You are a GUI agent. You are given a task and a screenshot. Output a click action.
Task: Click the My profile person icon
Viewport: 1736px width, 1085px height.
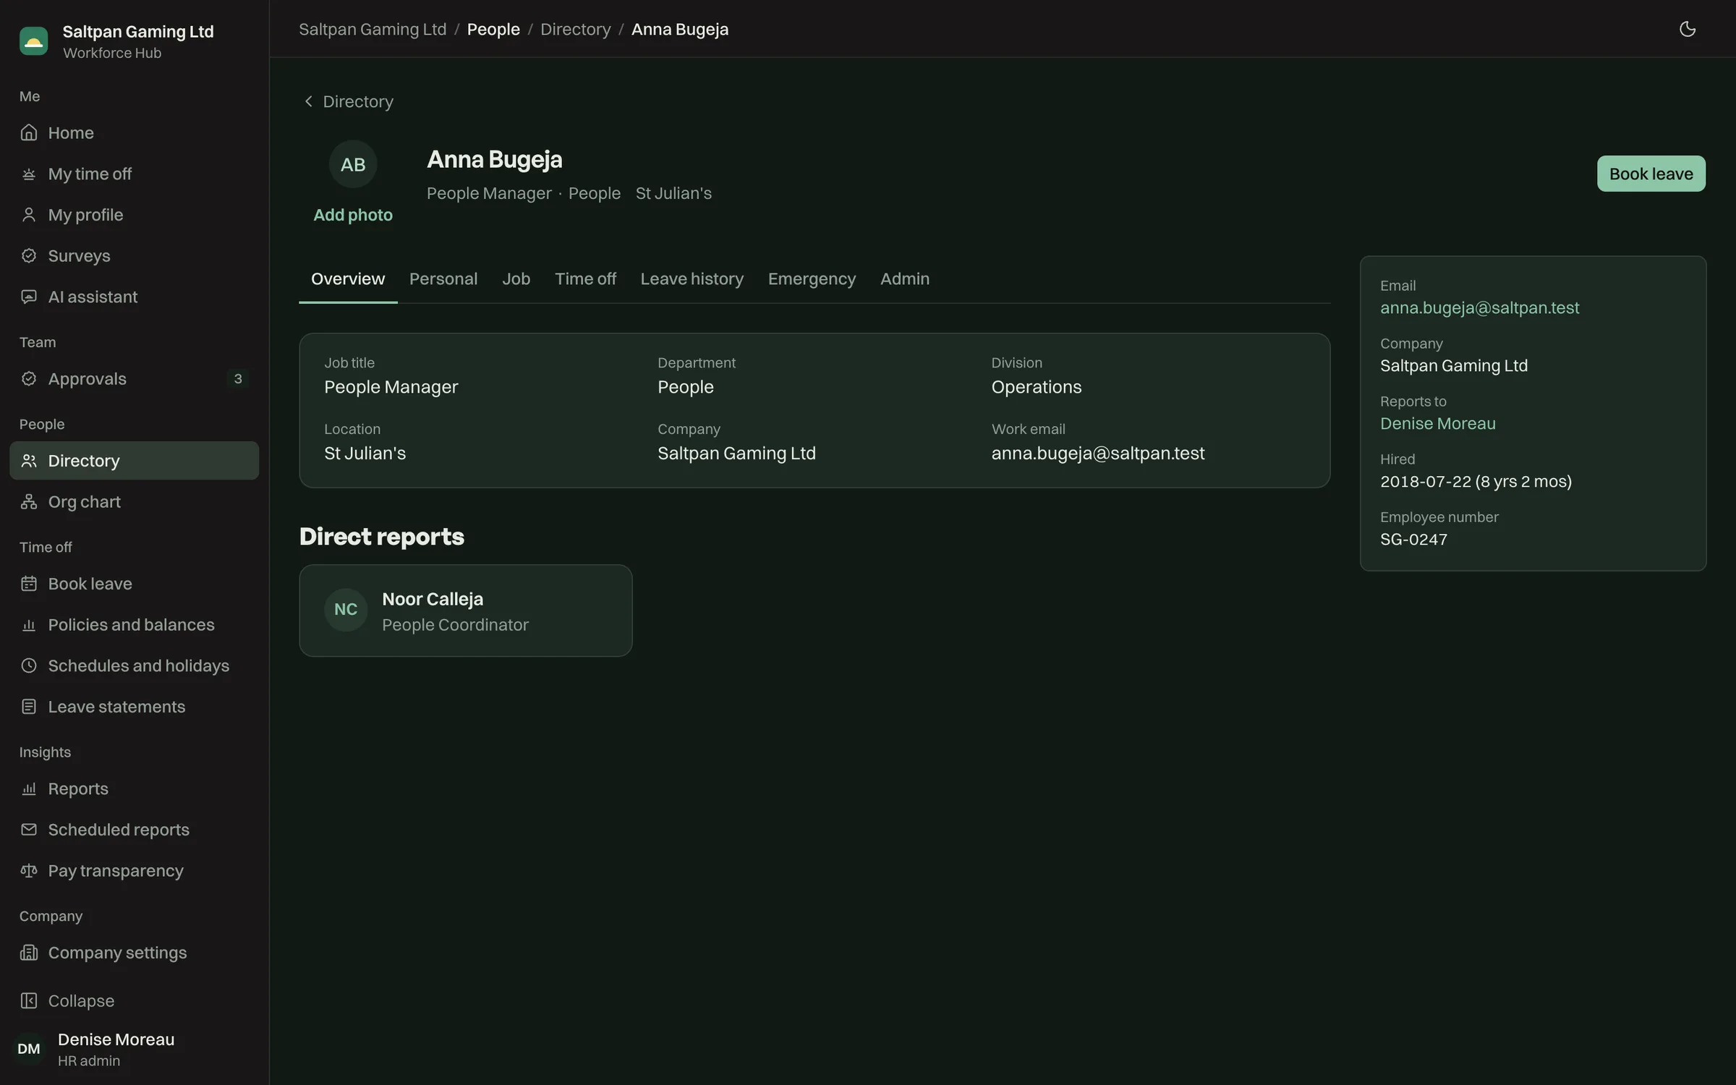click(x=29, y=215)
